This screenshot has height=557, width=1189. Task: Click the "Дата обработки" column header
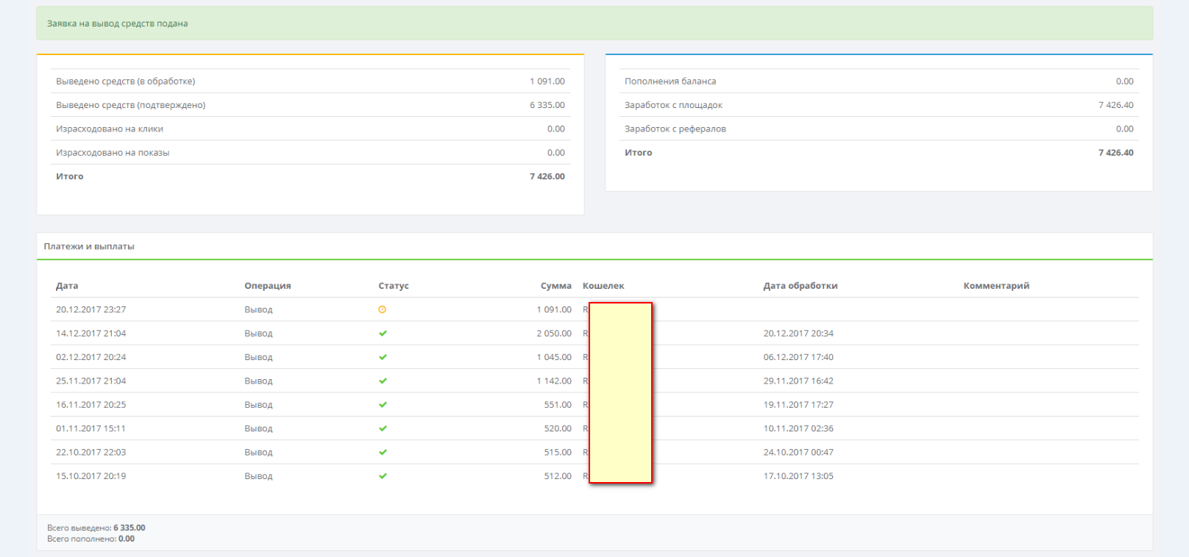[801, 286]
